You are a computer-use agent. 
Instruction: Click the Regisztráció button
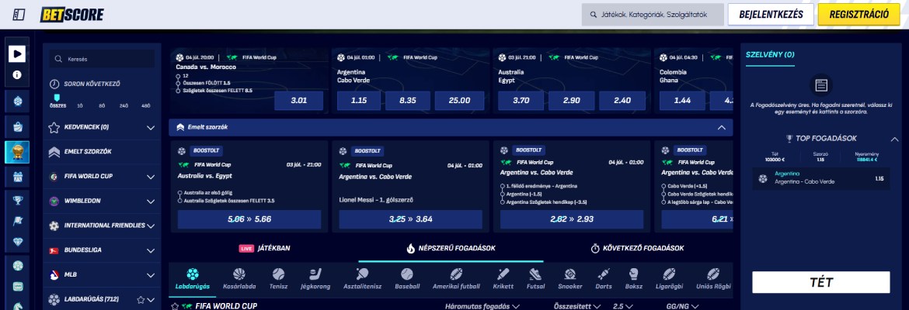point(859,15)
